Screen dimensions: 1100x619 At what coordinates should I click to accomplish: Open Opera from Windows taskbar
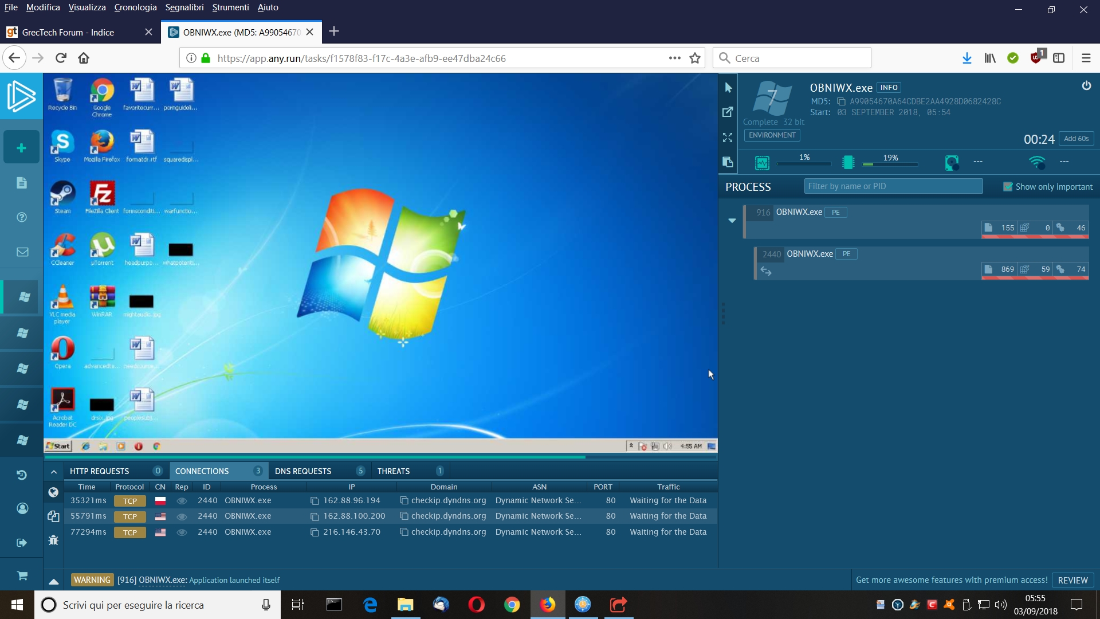click(x=476, y=605)
